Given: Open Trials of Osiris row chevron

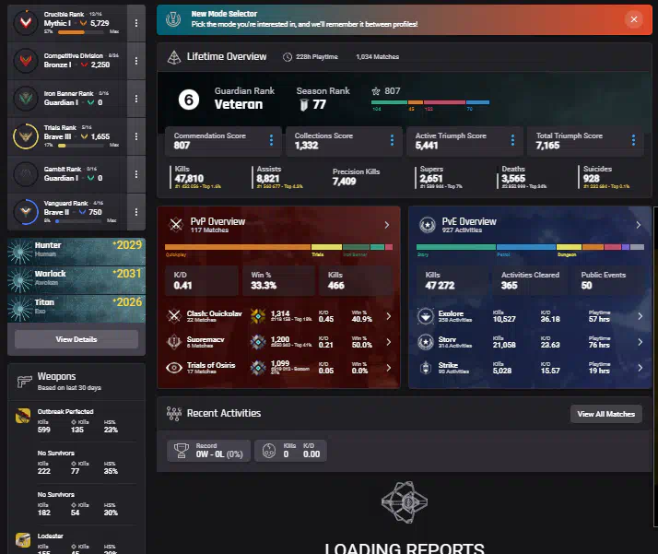Looking at the screenshot, I should pos(389,368).
